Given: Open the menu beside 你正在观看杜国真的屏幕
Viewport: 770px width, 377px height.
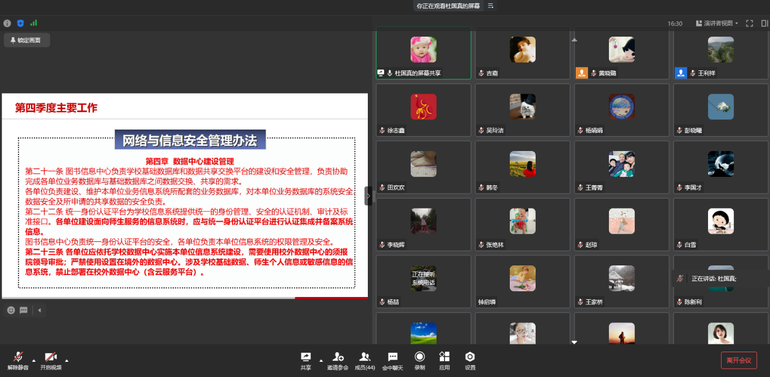Looking at the screenshot, I should coord(491,6).
